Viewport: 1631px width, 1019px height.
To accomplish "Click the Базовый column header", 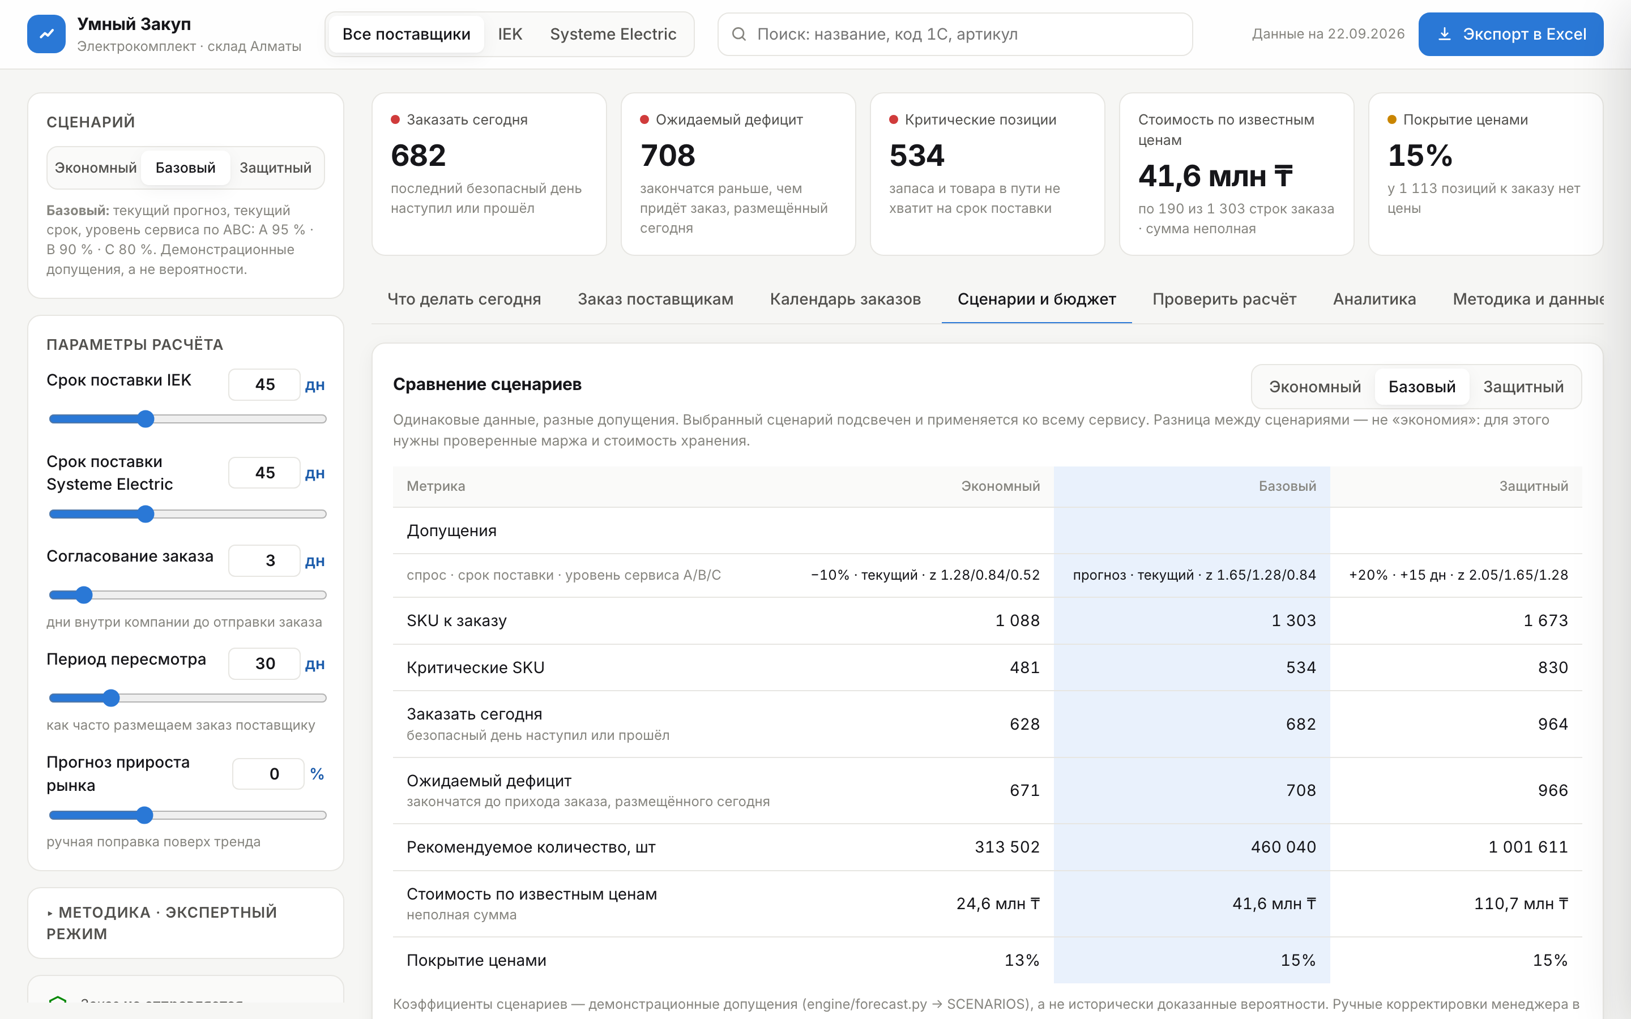I will click(1192, 486).
